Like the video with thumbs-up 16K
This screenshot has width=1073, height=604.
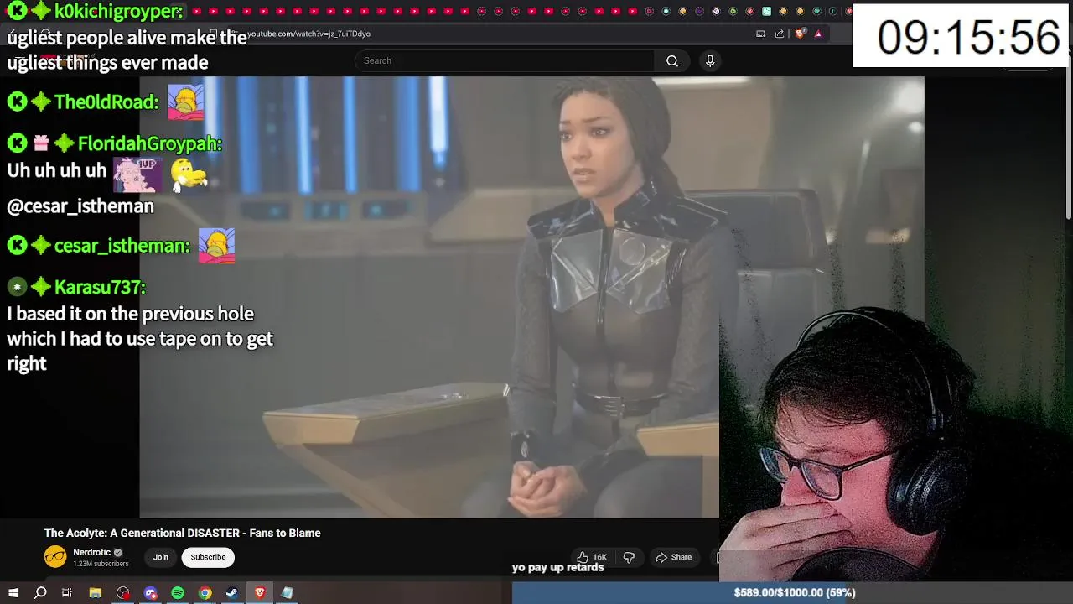point(592,557)
